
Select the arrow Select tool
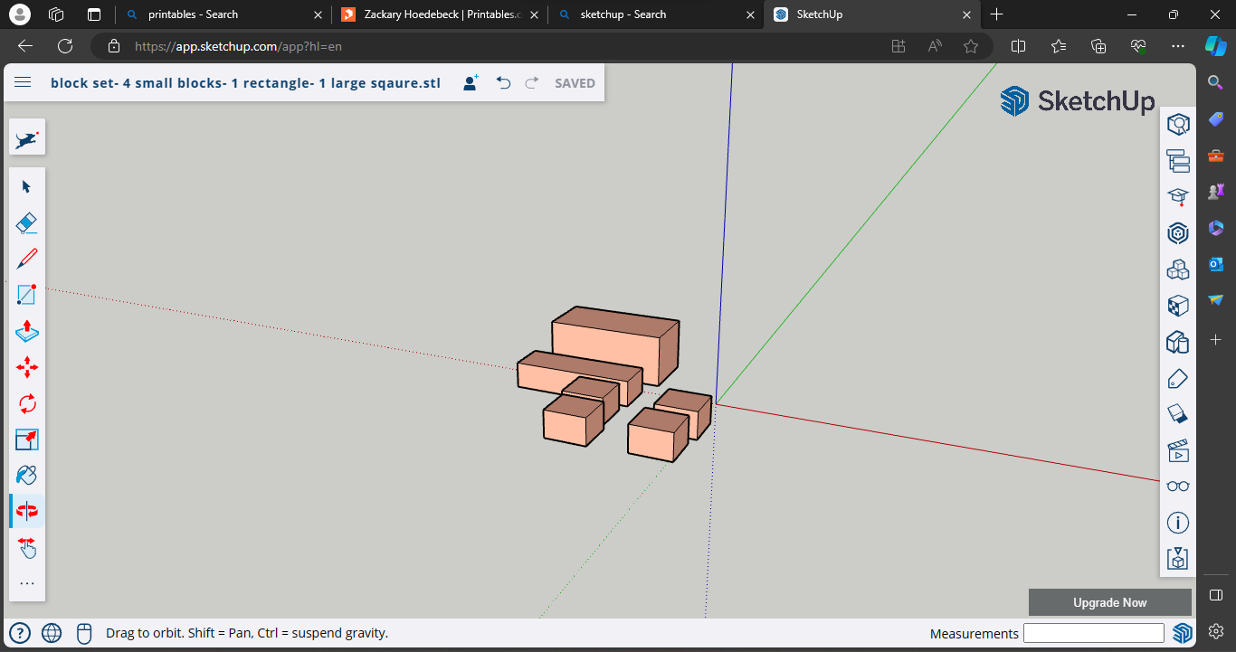pos(26,186)
